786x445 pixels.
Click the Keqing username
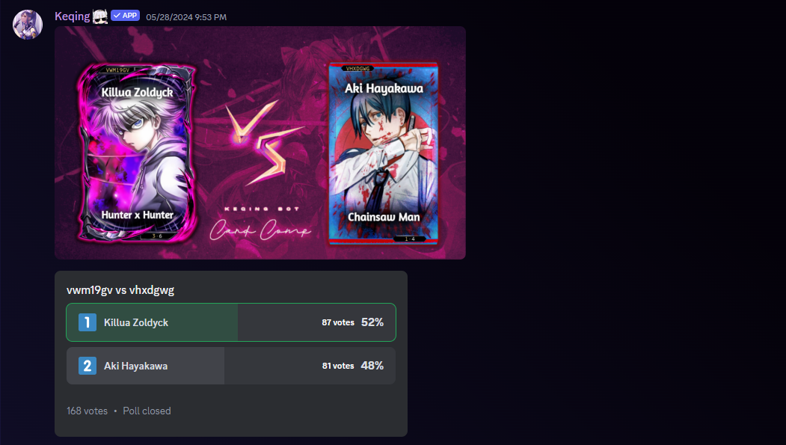[x=73, y=16]
